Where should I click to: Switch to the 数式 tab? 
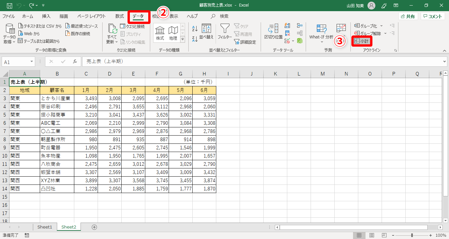[120, 16]
